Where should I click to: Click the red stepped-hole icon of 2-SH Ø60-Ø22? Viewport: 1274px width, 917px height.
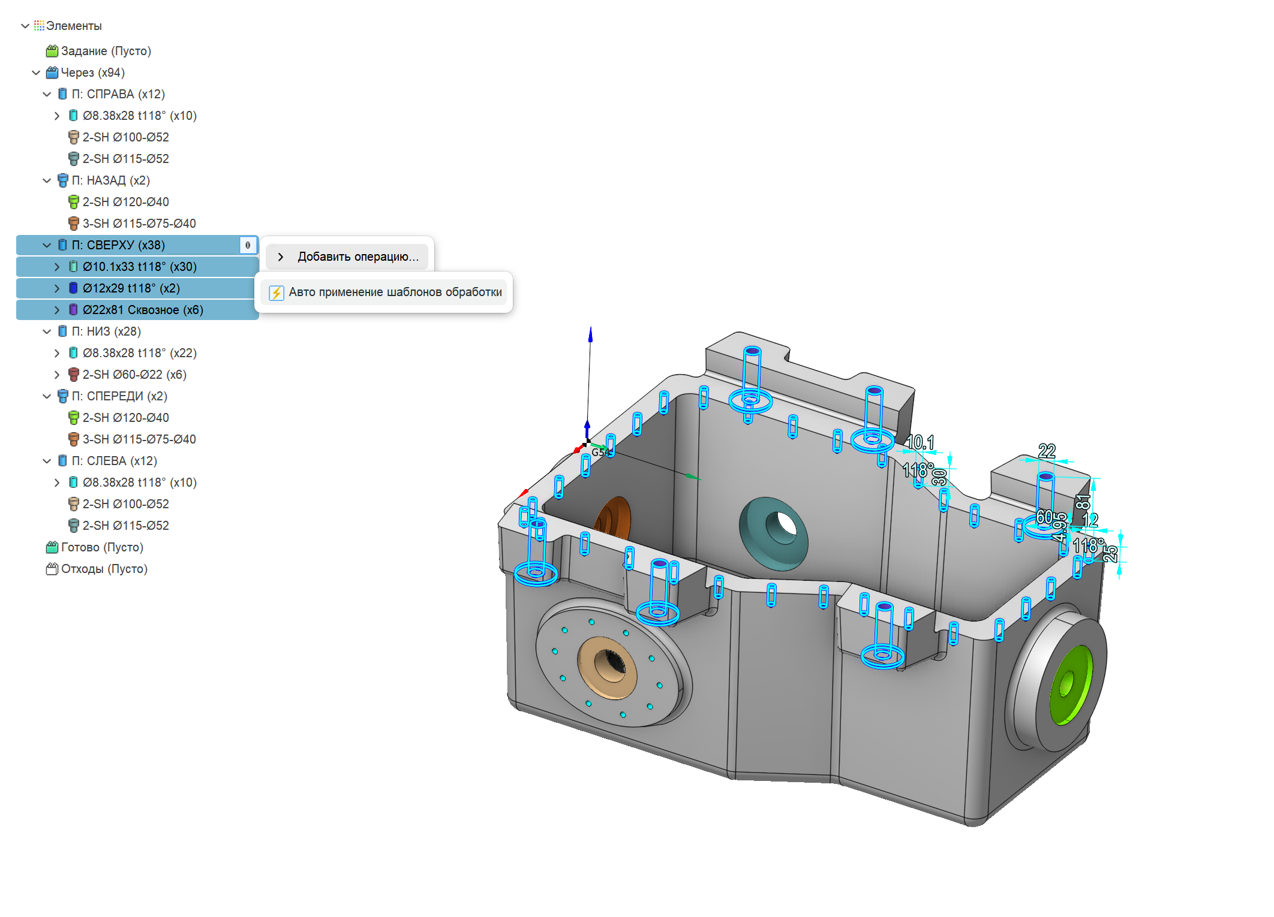73,375
